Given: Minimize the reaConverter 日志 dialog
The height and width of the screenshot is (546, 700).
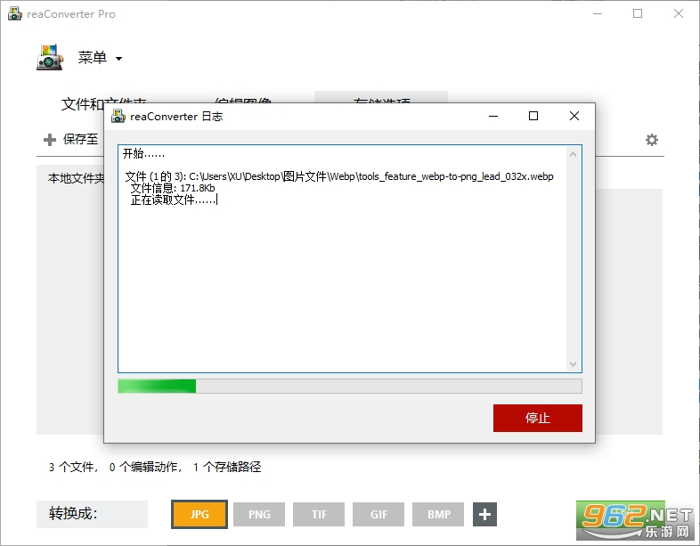Looking at the screenshot, I should tap(492, 116).
